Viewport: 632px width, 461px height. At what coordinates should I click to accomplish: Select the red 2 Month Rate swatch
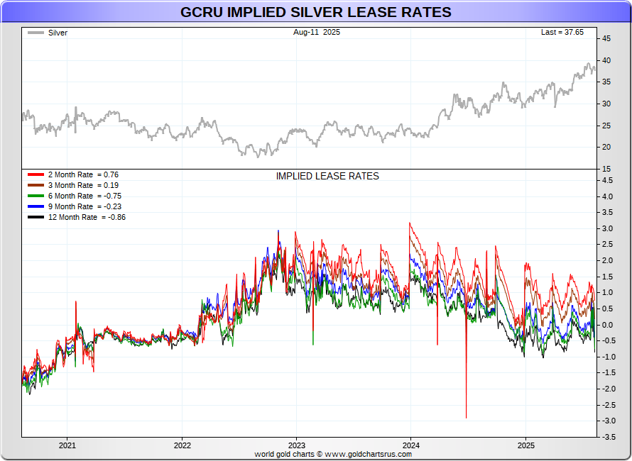(36, 174)
